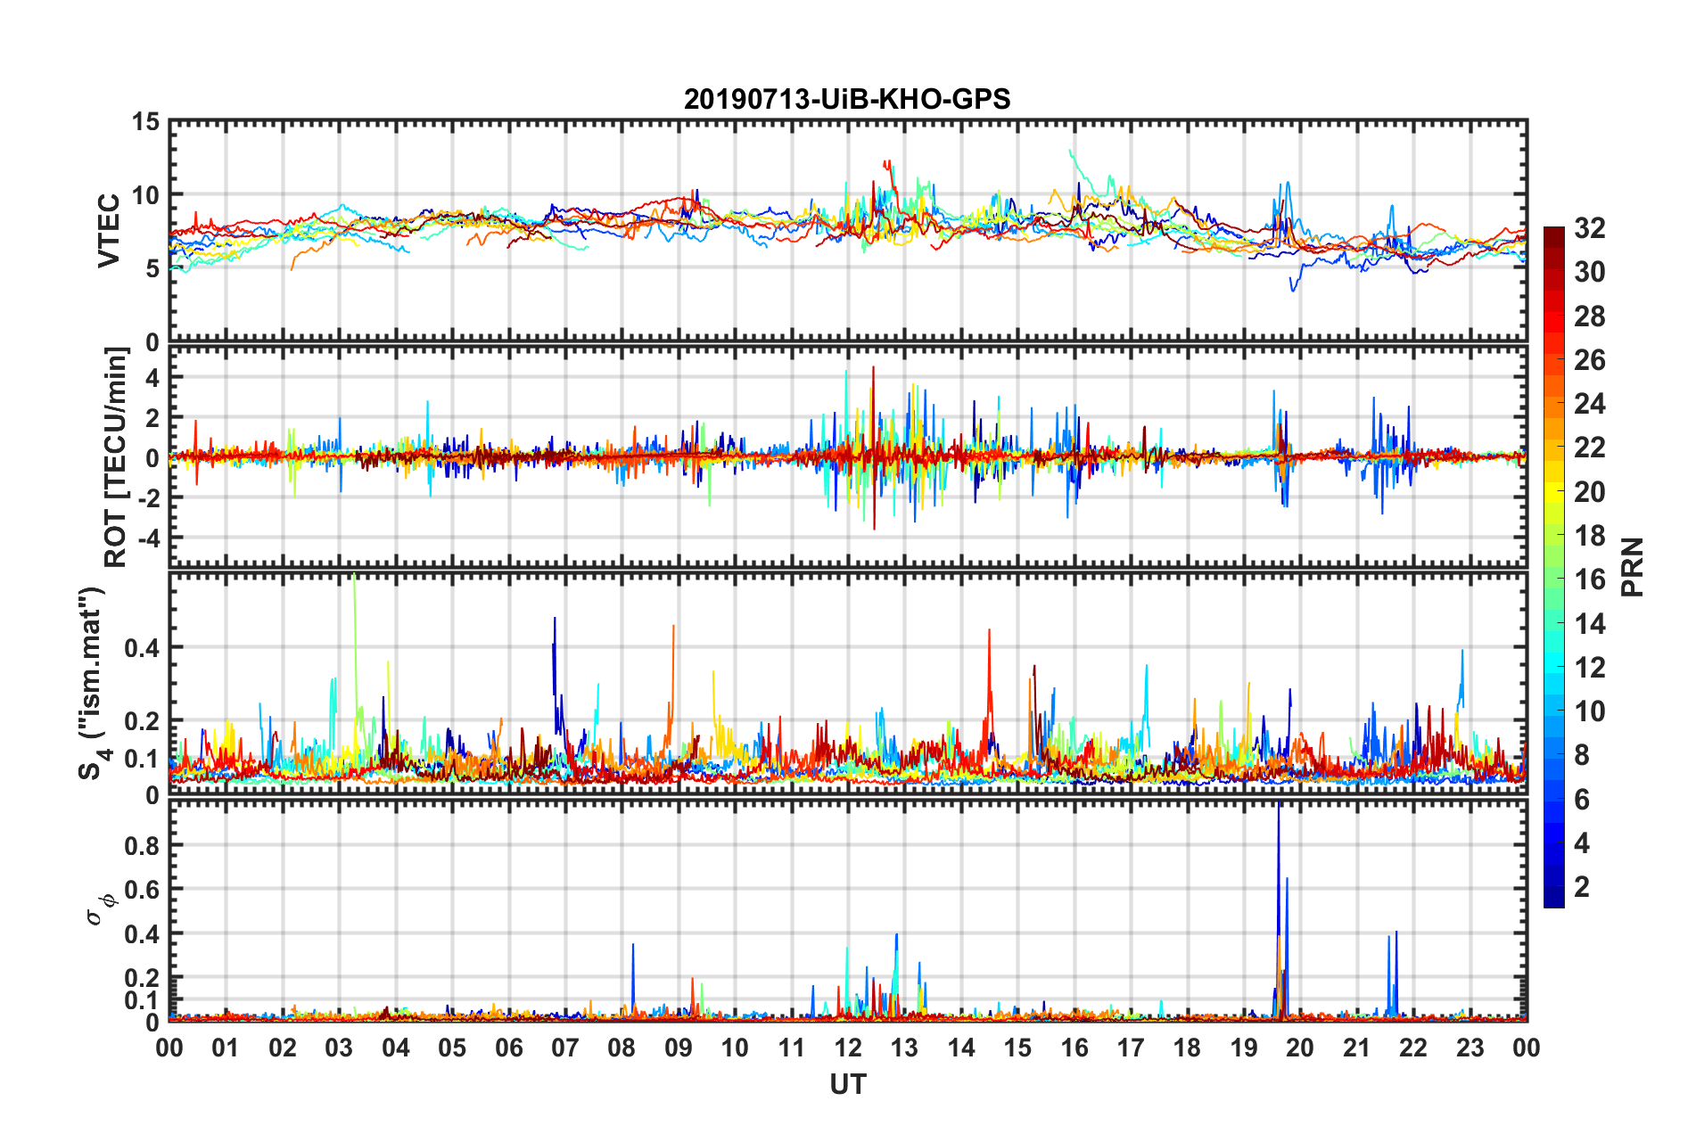Click colorbar tick label 24
The height and width of the screenshot is (1134, 1696).
[1589, 404]
